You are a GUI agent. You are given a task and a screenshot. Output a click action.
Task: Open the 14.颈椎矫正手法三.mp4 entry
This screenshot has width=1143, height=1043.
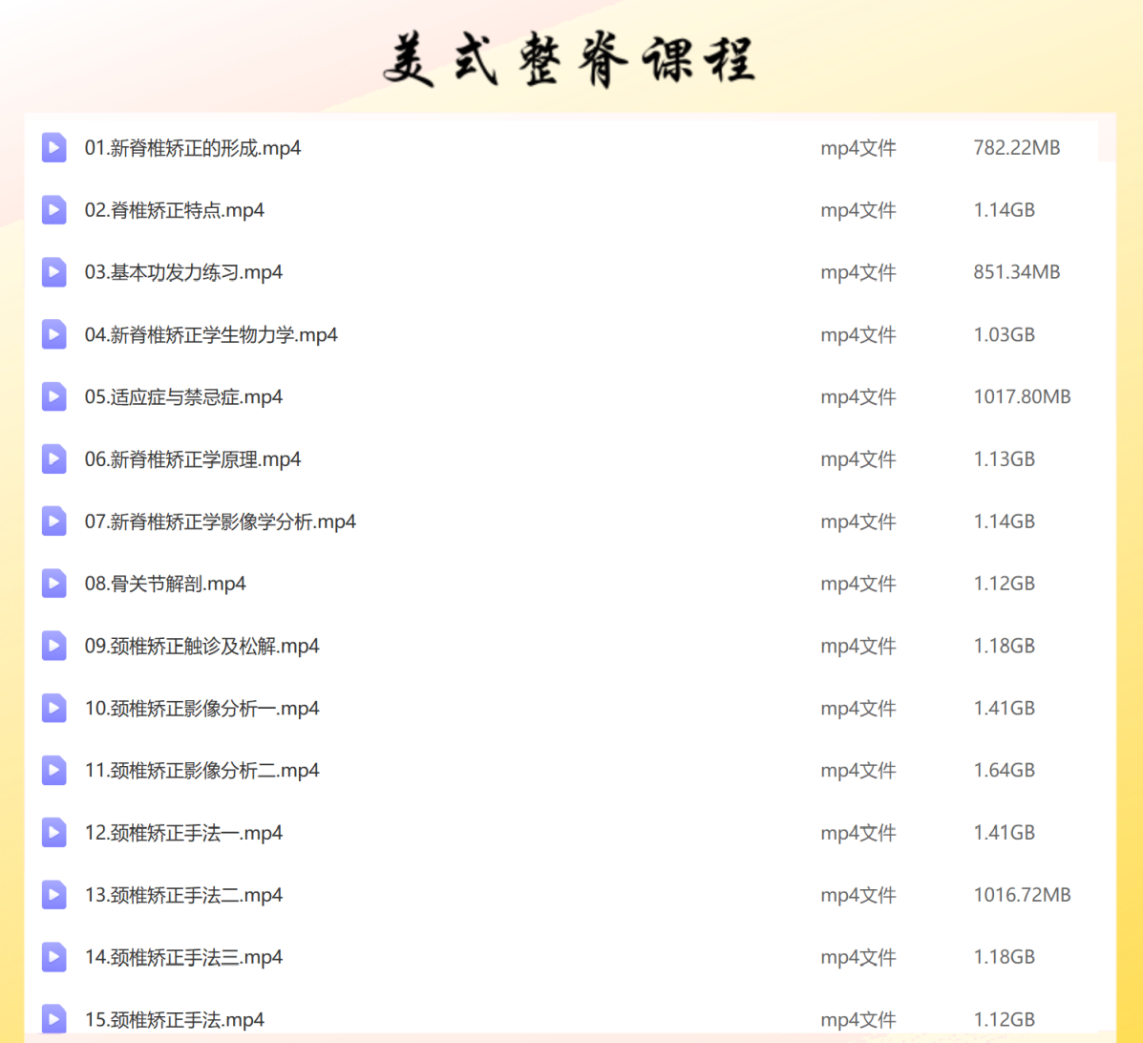point(183,957)
